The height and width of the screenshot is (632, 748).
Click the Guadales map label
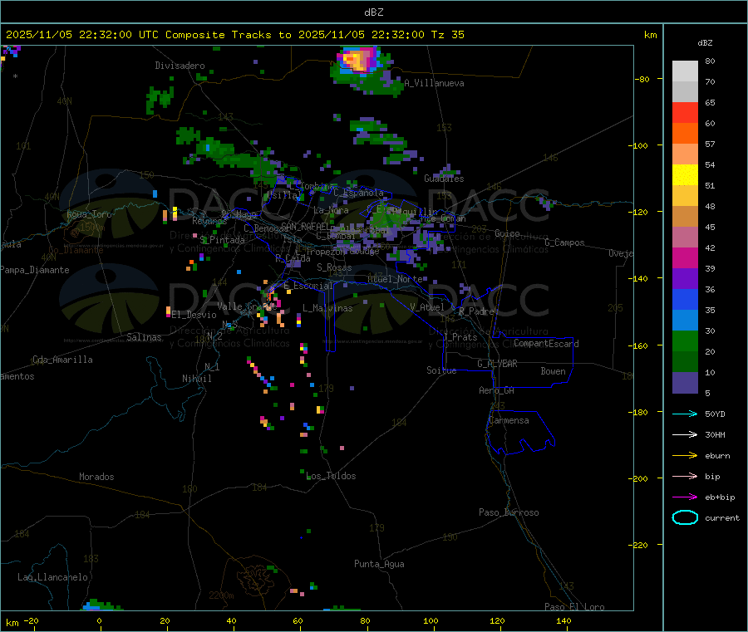tap(444, 179)
